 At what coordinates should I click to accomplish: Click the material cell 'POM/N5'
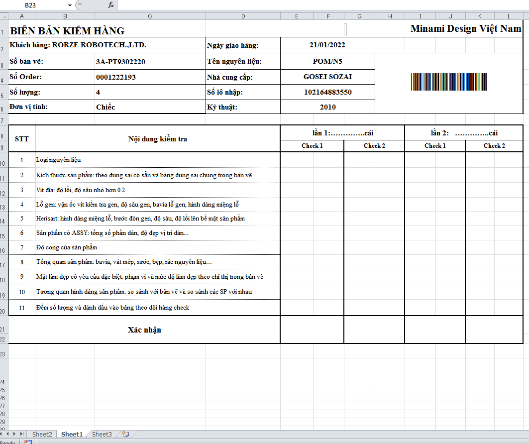(327, 61)
